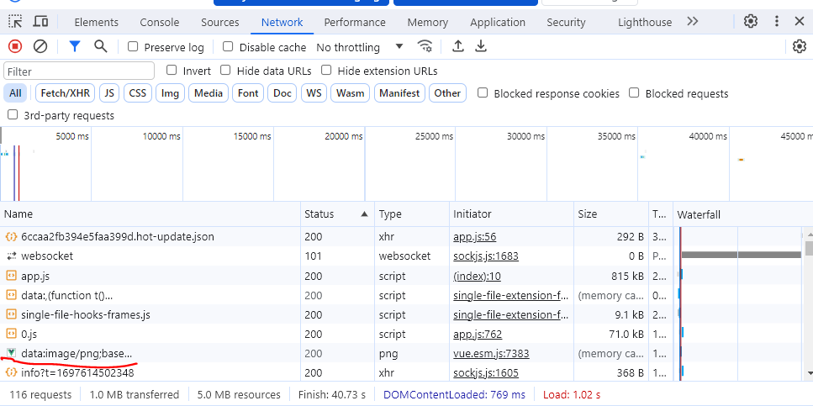
Task: Clear the network log
Action: coord(40,47)
